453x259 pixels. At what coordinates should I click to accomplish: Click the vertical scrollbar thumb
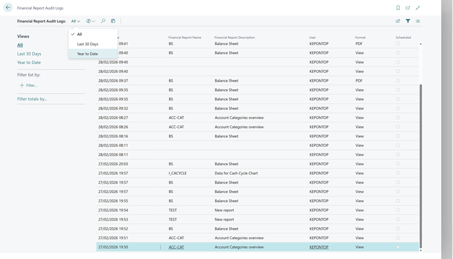click(x=421, y=166)
